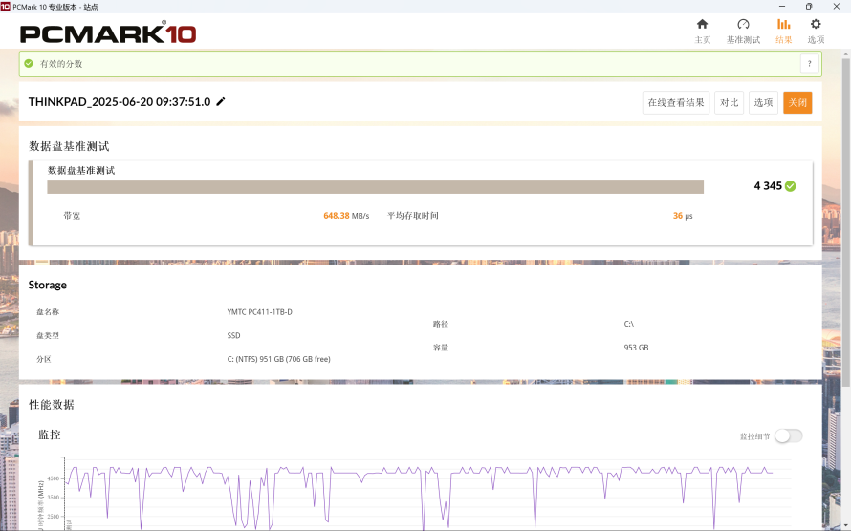Viewport: 851px width, 531px height.
Task: Click the PCMark 10 title bar app icon
Action: tap(6, 6)
